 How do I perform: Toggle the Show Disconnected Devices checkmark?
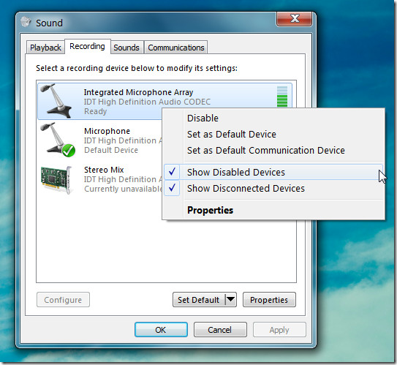172,188
